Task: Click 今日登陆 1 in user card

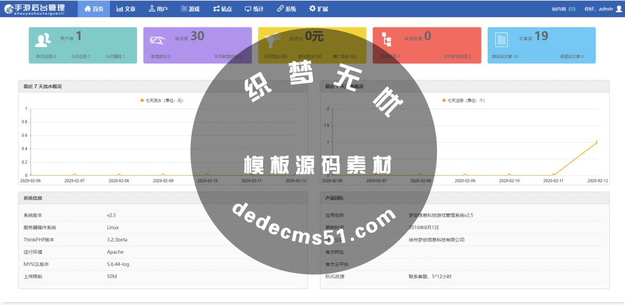Action: pos(115,57)
